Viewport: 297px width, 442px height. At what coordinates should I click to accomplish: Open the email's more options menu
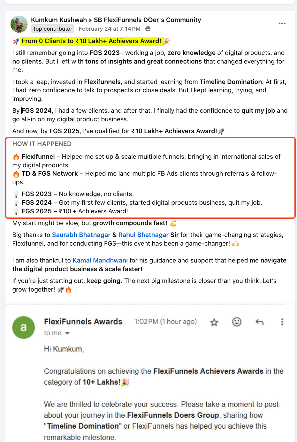282,322
